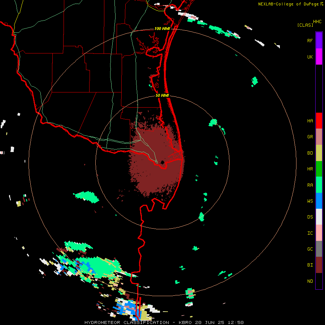The width and height of the screenshot is (325, 325).
Task: Click the GC legend label
Action: [310, 249]
